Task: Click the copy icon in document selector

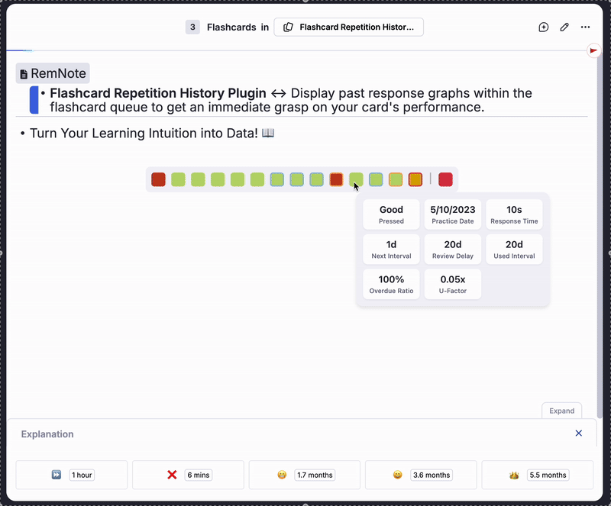Action: coord(288,27)
